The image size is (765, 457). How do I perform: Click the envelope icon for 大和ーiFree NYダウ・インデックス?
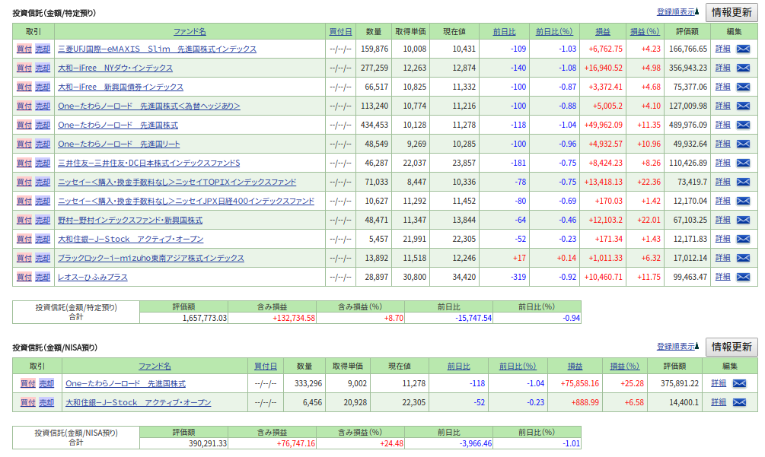tap(743, 68)
